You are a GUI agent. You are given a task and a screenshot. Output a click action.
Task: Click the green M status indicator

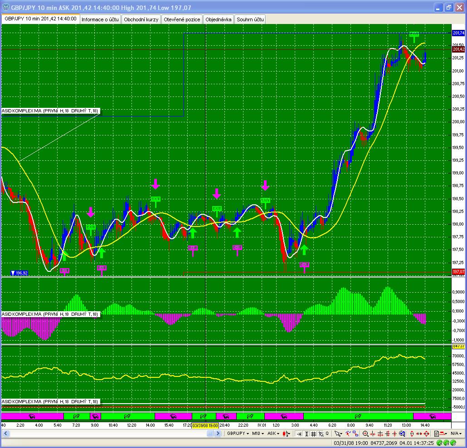446,443
